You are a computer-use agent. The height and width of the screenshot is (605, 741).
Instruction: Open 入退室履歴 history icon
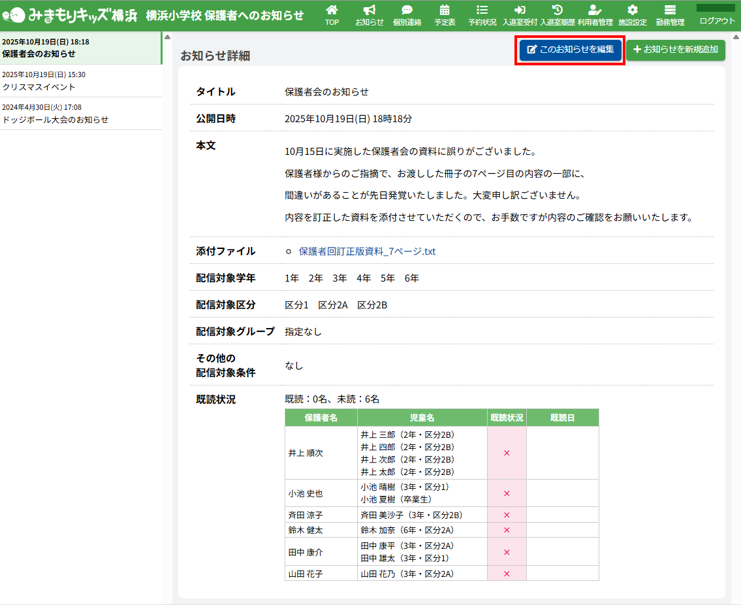coord(558,10)
